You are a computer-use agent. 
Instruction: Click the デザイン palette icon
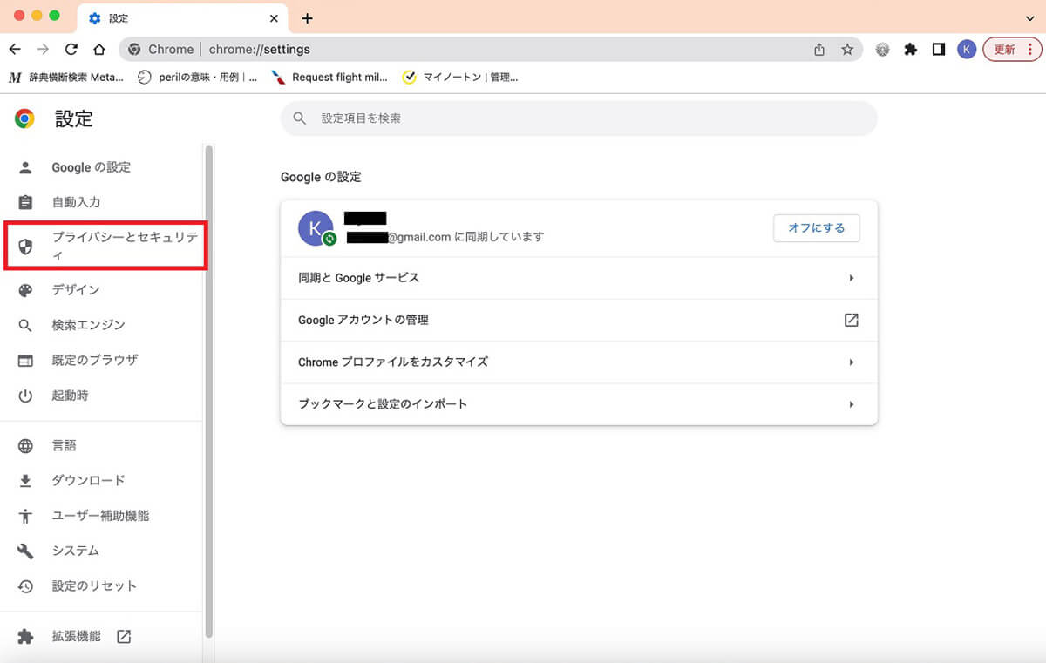pyautogui.click(x=25, y=290)
